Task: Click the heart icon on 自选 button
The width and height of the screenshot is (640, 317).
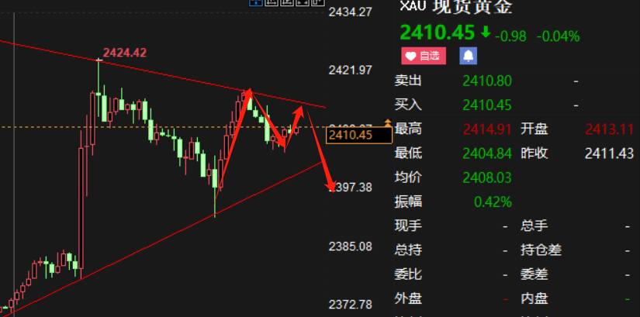Action: click(x=410, y=56)
